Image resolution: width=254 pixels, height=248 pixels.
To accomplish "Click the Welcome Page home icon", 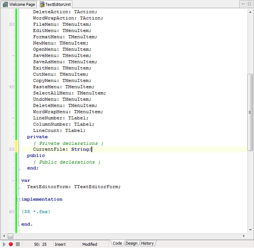I will tap(5, 4).
